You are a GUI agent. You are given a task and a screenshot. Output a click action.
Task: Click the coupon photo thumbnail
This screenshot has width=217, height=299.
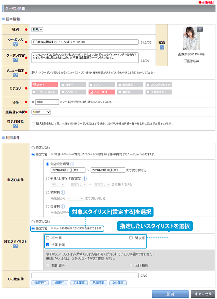pyautogui.click(x=190, y=38)
